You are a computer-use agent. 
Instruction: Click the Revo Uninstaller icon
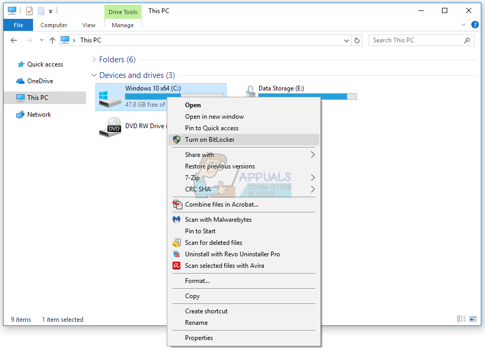[x=177, y=254]
